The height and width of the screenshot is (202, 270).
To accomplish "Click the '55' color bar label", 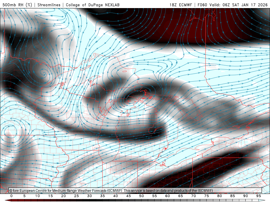I will click(155, 196).
